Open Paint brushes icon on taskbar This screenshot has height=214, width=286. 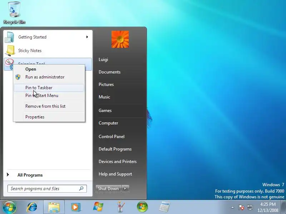(x=120, y=207)
